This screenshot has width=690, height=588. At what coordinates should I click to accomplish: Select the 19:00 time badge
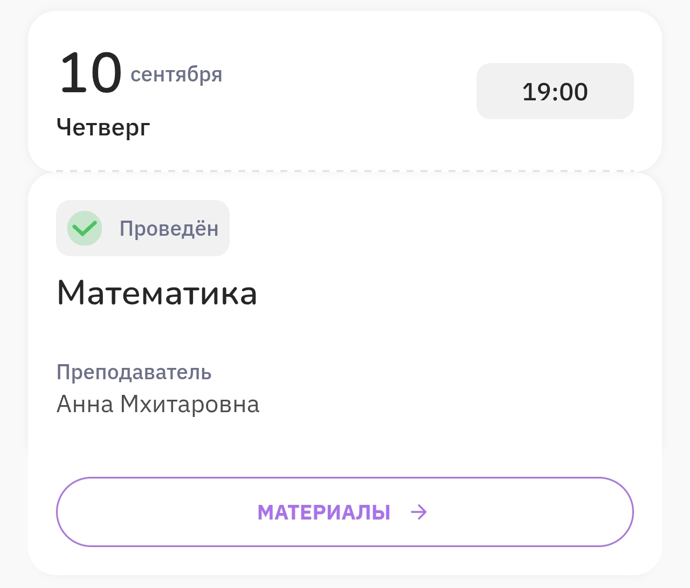click(x=555, y=91)
